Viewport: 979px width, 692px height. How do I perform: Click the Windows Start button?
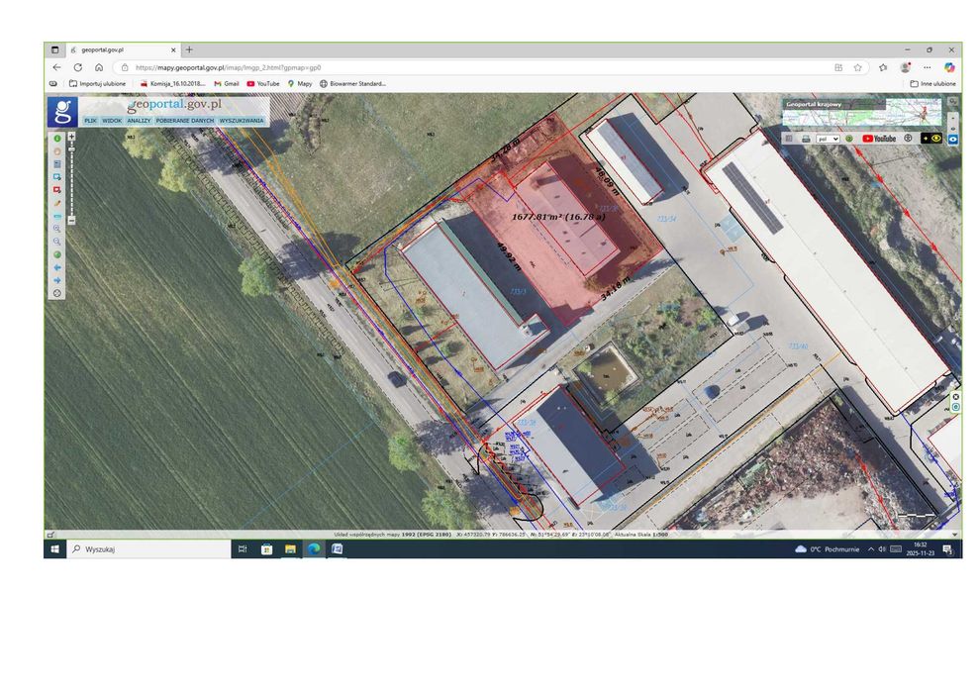(x=54, y=549)
